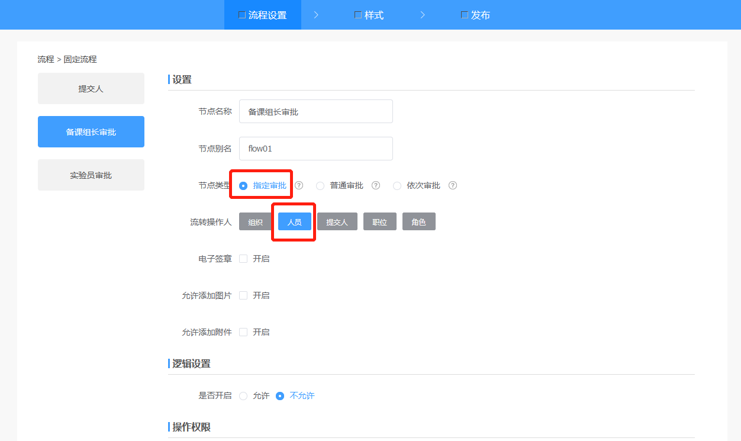Click 流转操作人 label
Screen dimensions: 741x441
(211, 222)
